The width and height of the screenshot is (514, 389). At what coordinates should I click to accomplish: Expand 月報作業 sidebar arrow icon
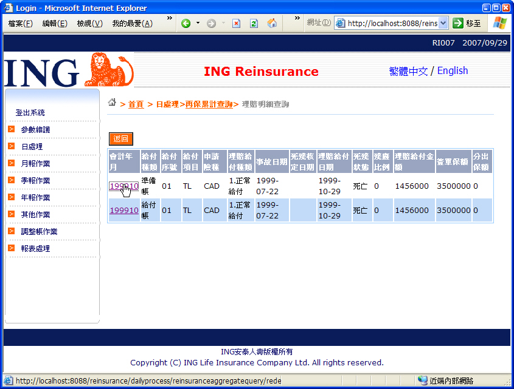click(11, 163)
